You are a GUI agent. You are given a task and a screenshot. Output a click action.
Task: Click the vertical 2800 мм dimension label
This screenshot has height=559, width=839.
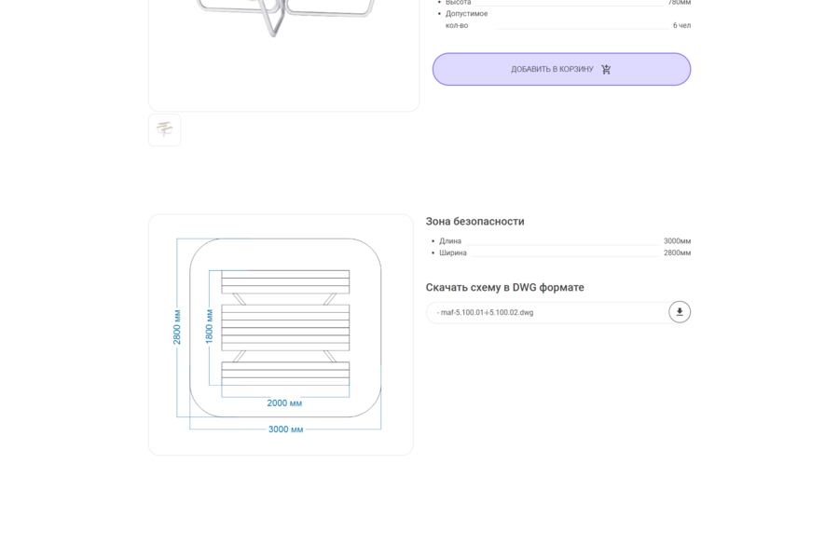[x=177, y=327]
